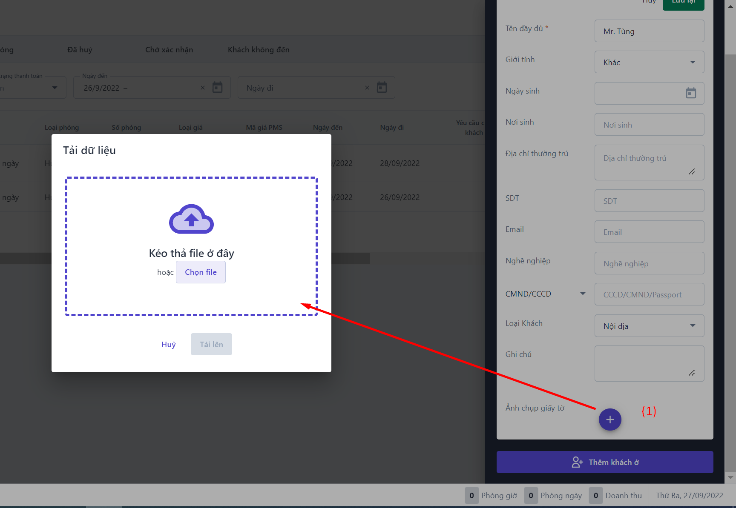Image resolution: width=736 pixels, height=508 pixels.
Task: Click the Tải lên button
Action: click(x=211, y=345)
